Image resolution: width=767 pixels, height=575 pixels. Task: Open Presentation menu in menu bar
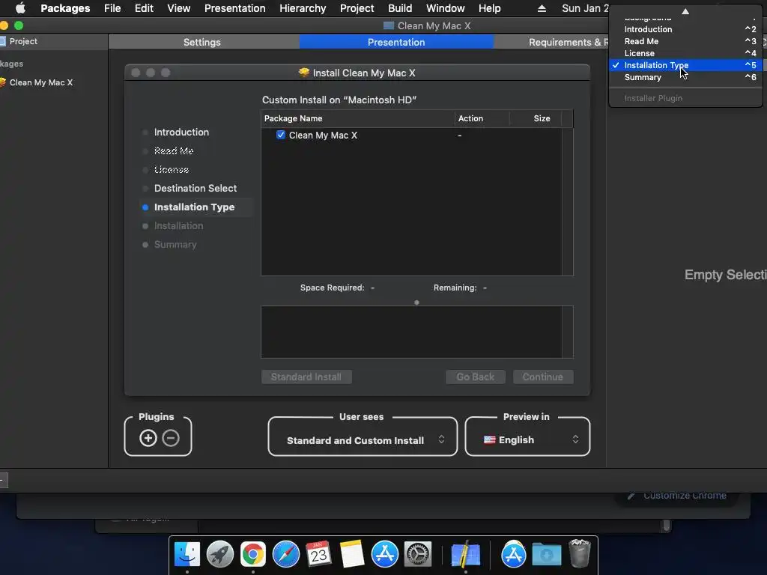click(234, 8)
